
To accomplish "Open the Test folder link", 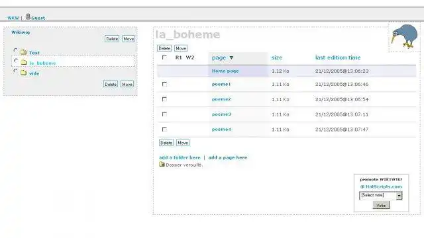I will (34, 53).
